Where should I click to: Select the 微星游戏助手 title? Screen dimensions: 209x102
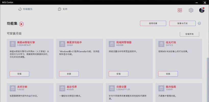point(74,42)
